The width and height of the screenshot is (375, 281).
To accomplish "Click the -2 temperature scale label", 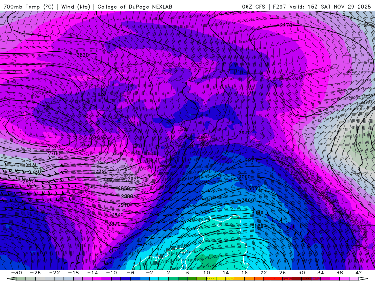I will click(149, 273).
